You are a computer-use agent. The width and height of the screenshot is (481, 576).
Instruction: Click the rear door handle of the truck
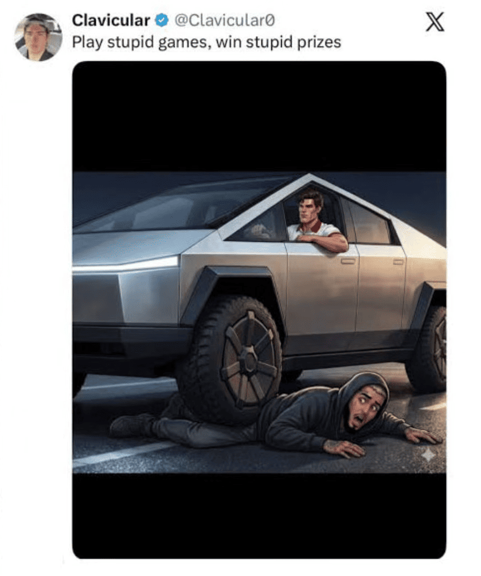398,261
